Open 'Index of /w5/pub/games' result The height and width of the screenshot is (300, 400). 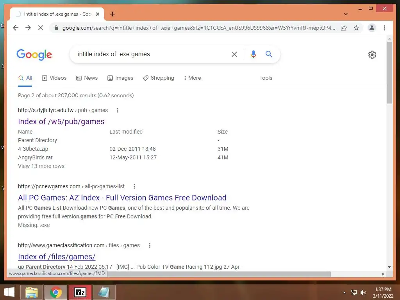coord(61,121)
